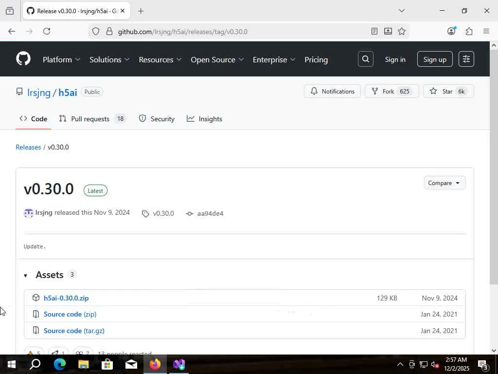
Task: Fork the repository with Fork button
Action: pyautogui.click(x=391, y=91)
